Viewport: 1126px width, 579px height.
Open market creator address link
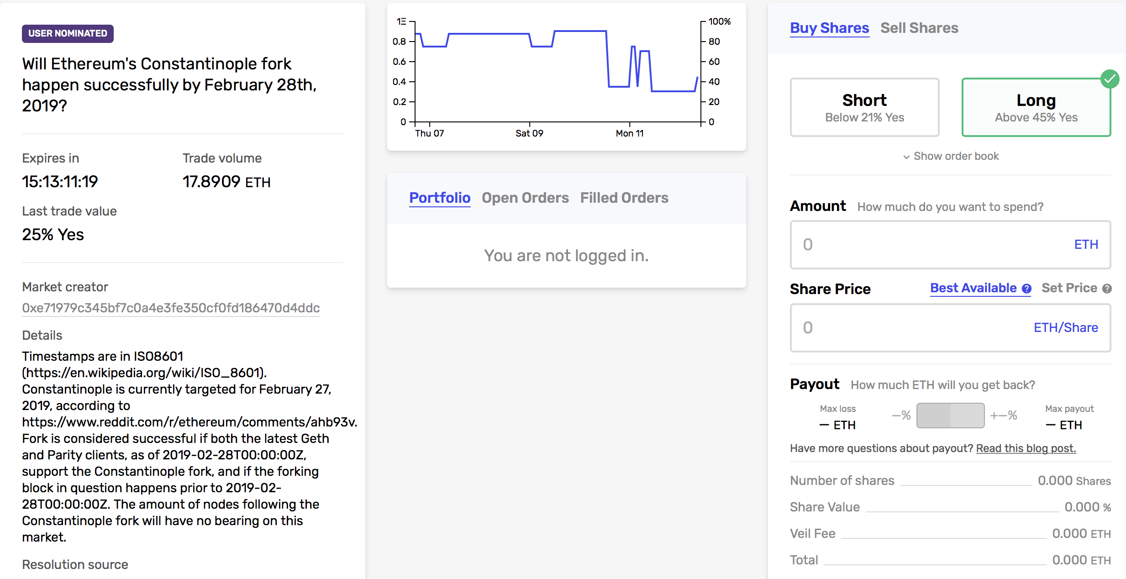point(171,308)
